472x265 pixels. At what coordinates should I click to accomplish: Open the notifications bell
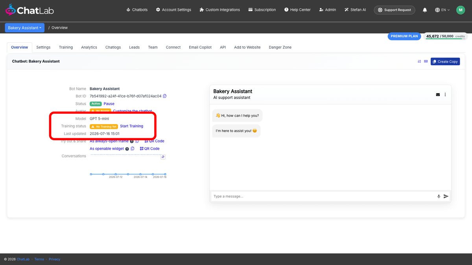tap(425, 10)
